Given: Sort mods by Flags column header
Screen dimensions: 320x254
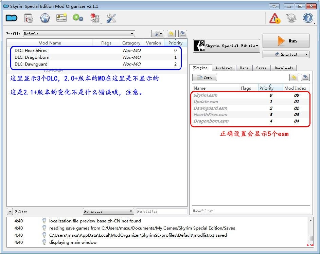Looking at the screenshot, I should [x=106, y=43].
